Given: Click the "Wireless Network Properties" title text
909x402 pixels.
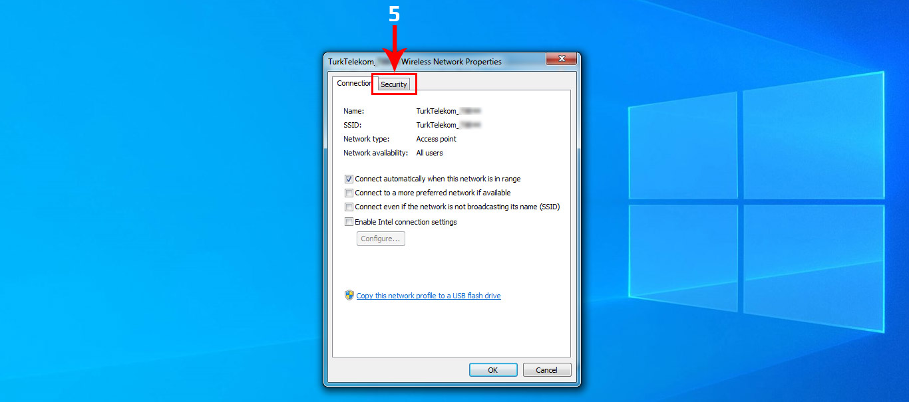Looking at the screenshot, I should tap(451, 62).
